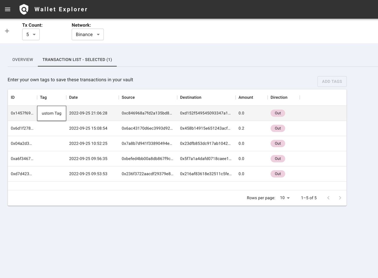Open the Tx Count dropdown
The height and width of the screenshot is (278, 378).
31,34
